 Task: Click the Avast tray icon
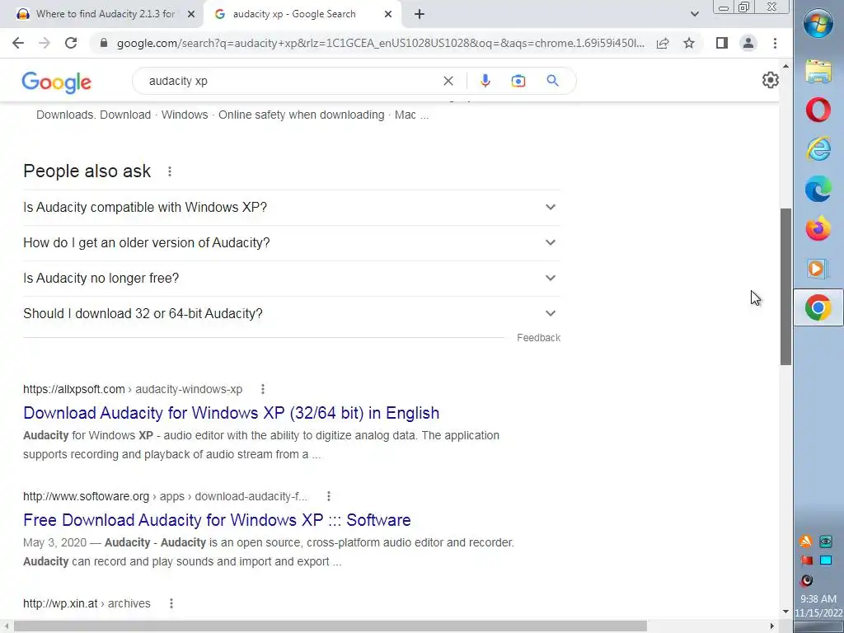pos(806,542)
